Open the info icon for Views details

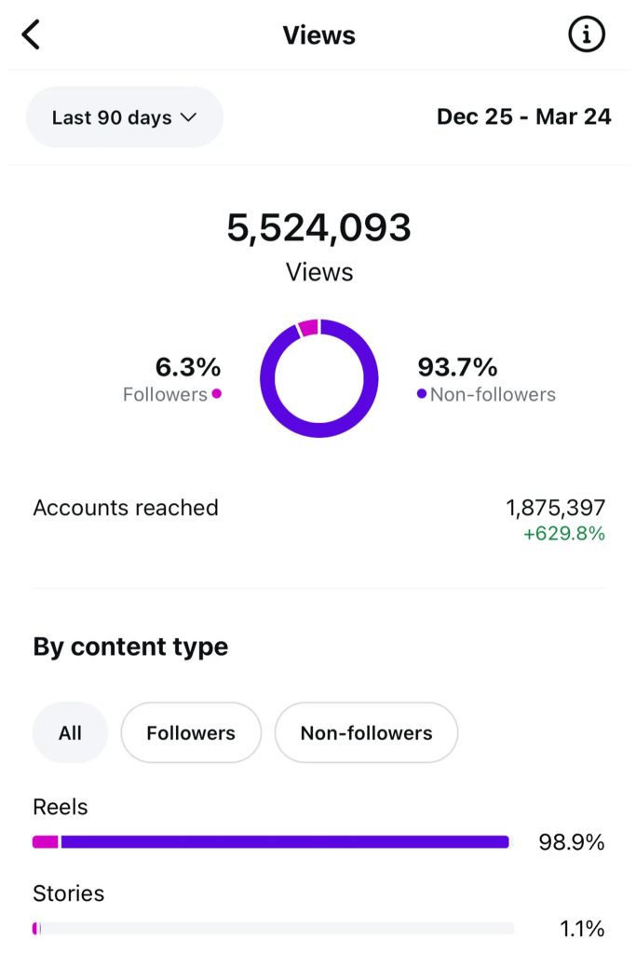[x=587, y=34]
